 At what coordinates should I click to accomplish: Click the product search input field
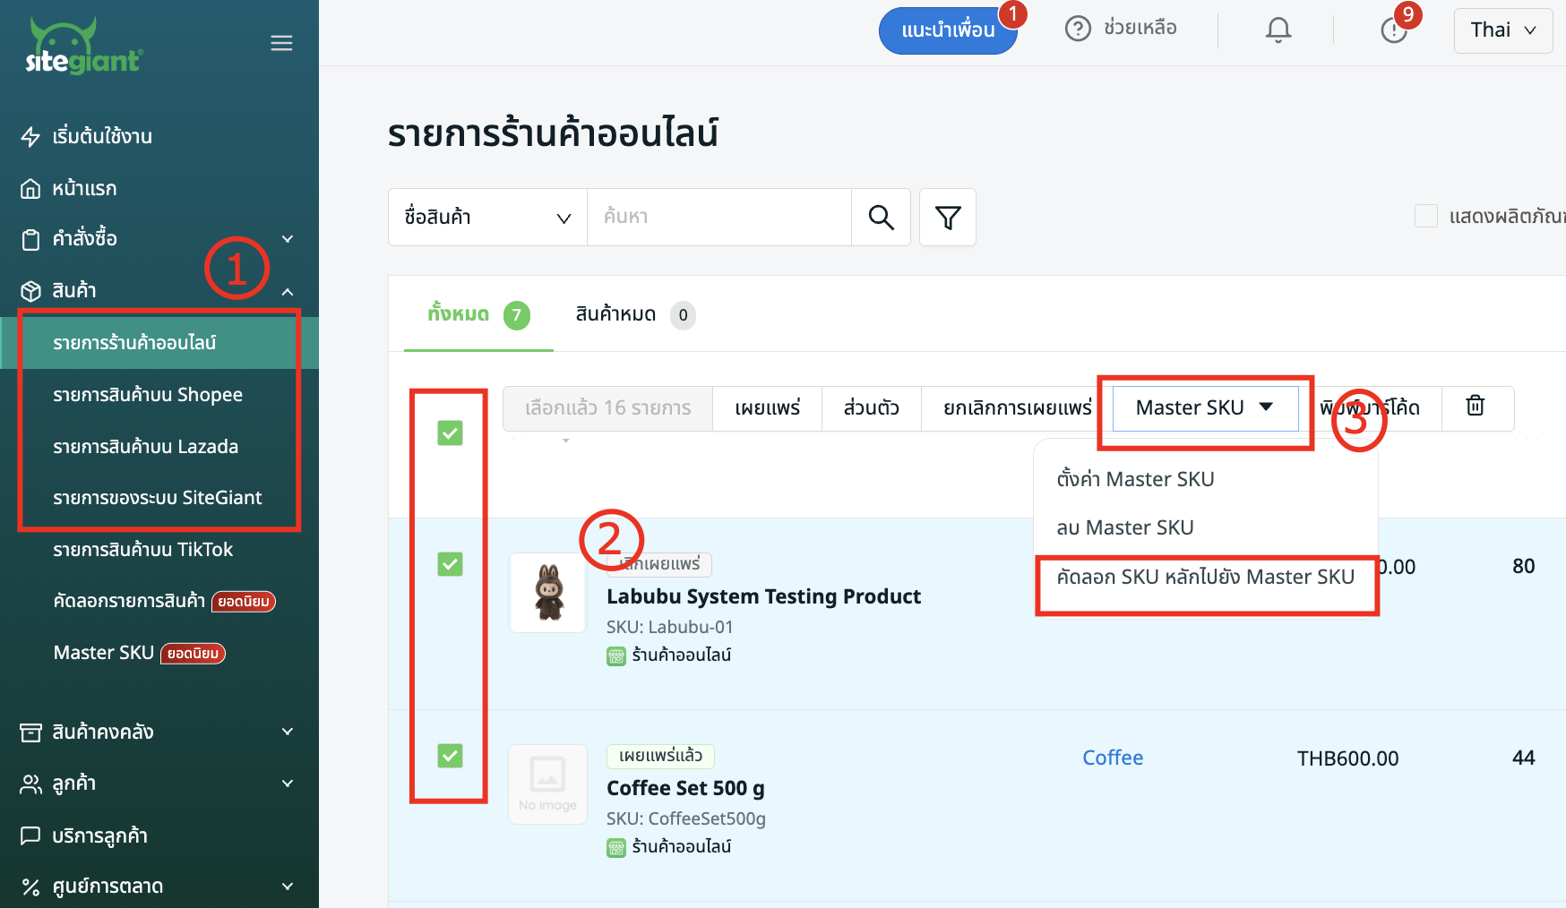718,217
